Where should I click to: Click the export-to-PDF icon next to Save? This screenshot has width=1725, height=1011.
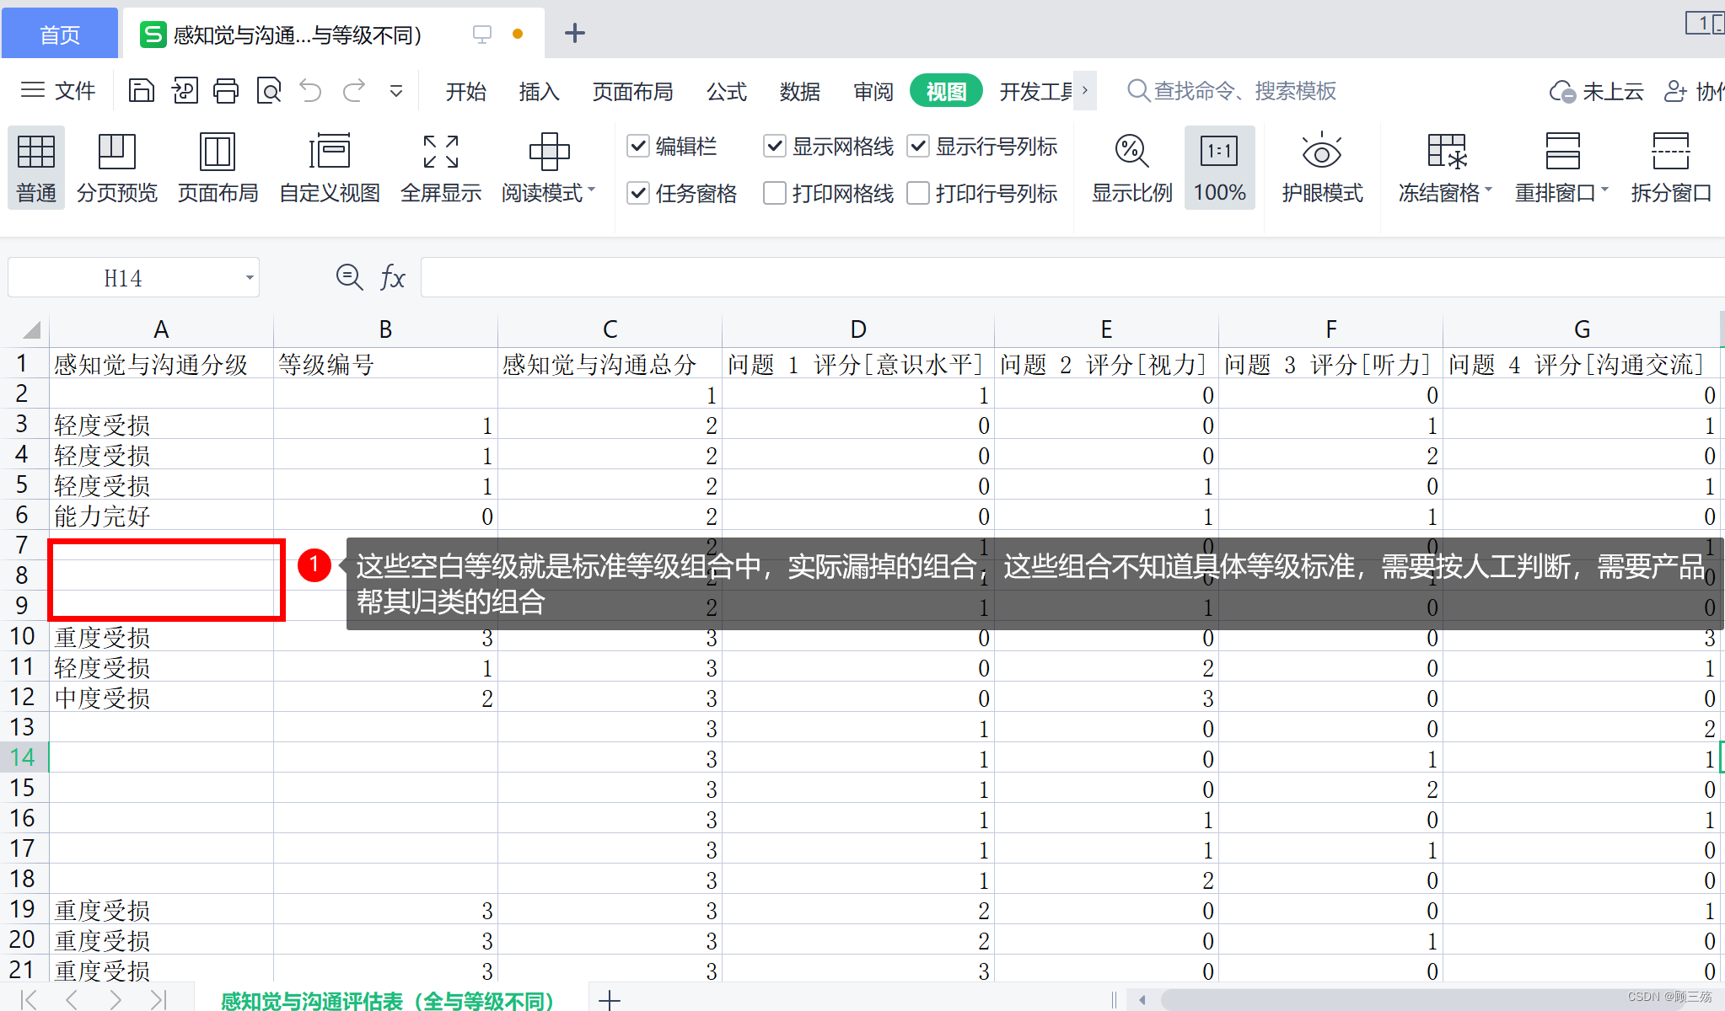pos(185,90)
